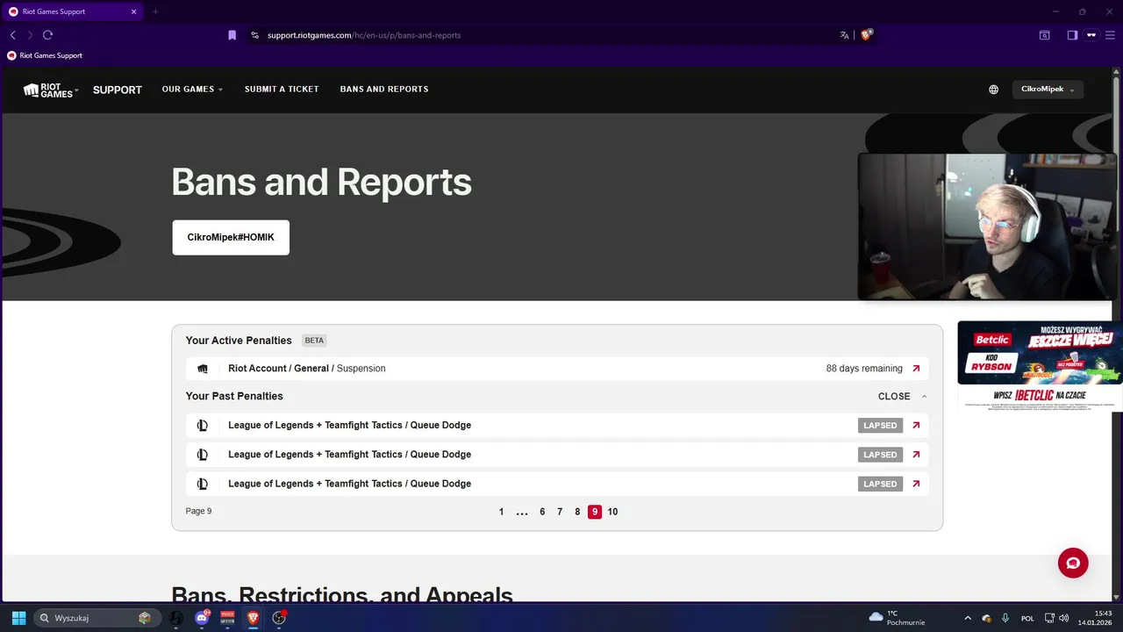Click the Brave Shields lion icon
The width and height of the screenshot is (1123, 632).
click(x=867, y=35)
